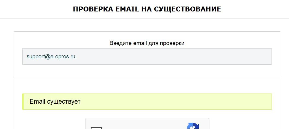Click the reCAPTCHA logo icon
This screenshot has width=289, height=129.
[x=193, y=127]
